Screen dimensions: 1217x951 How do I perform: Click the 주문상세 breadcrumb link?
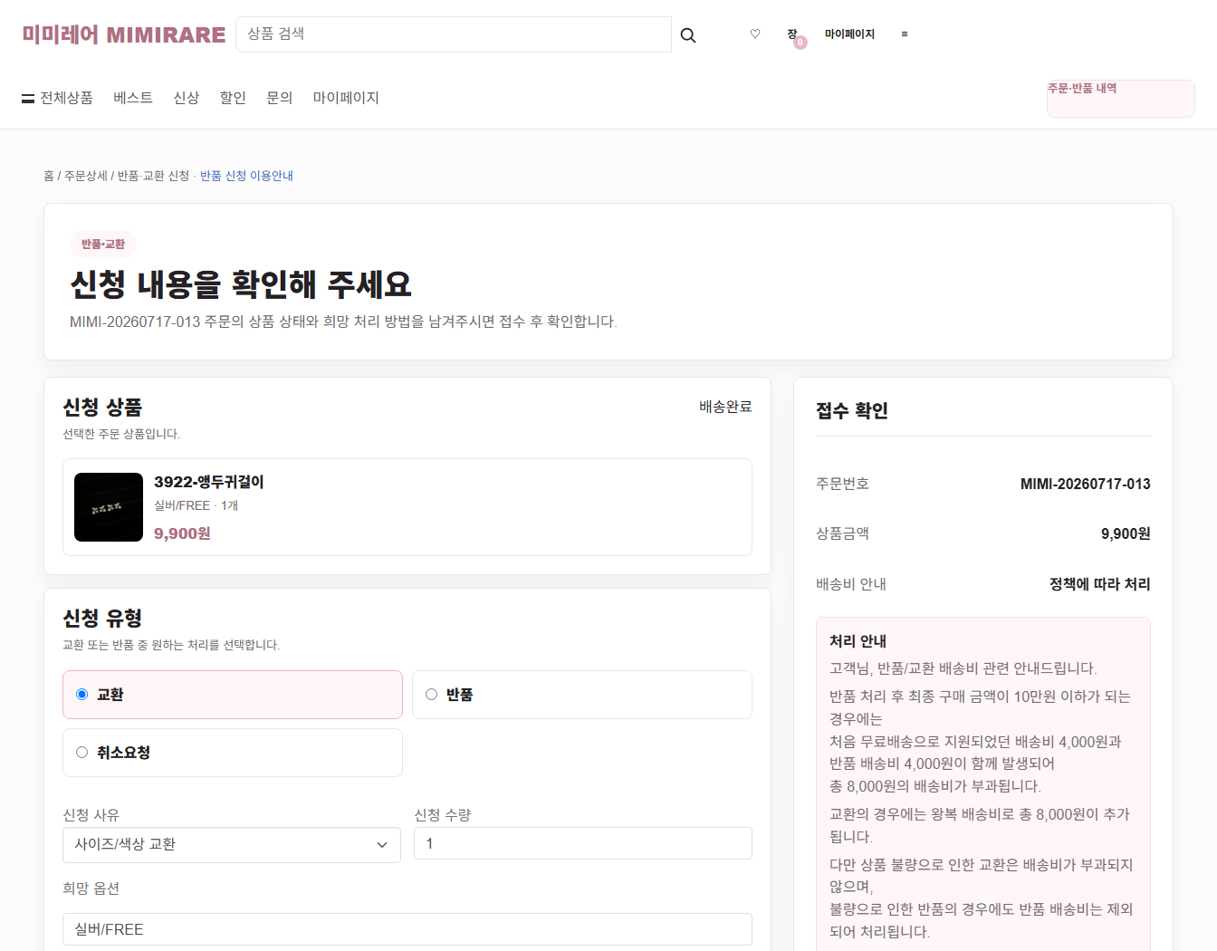tap(86, 176)
